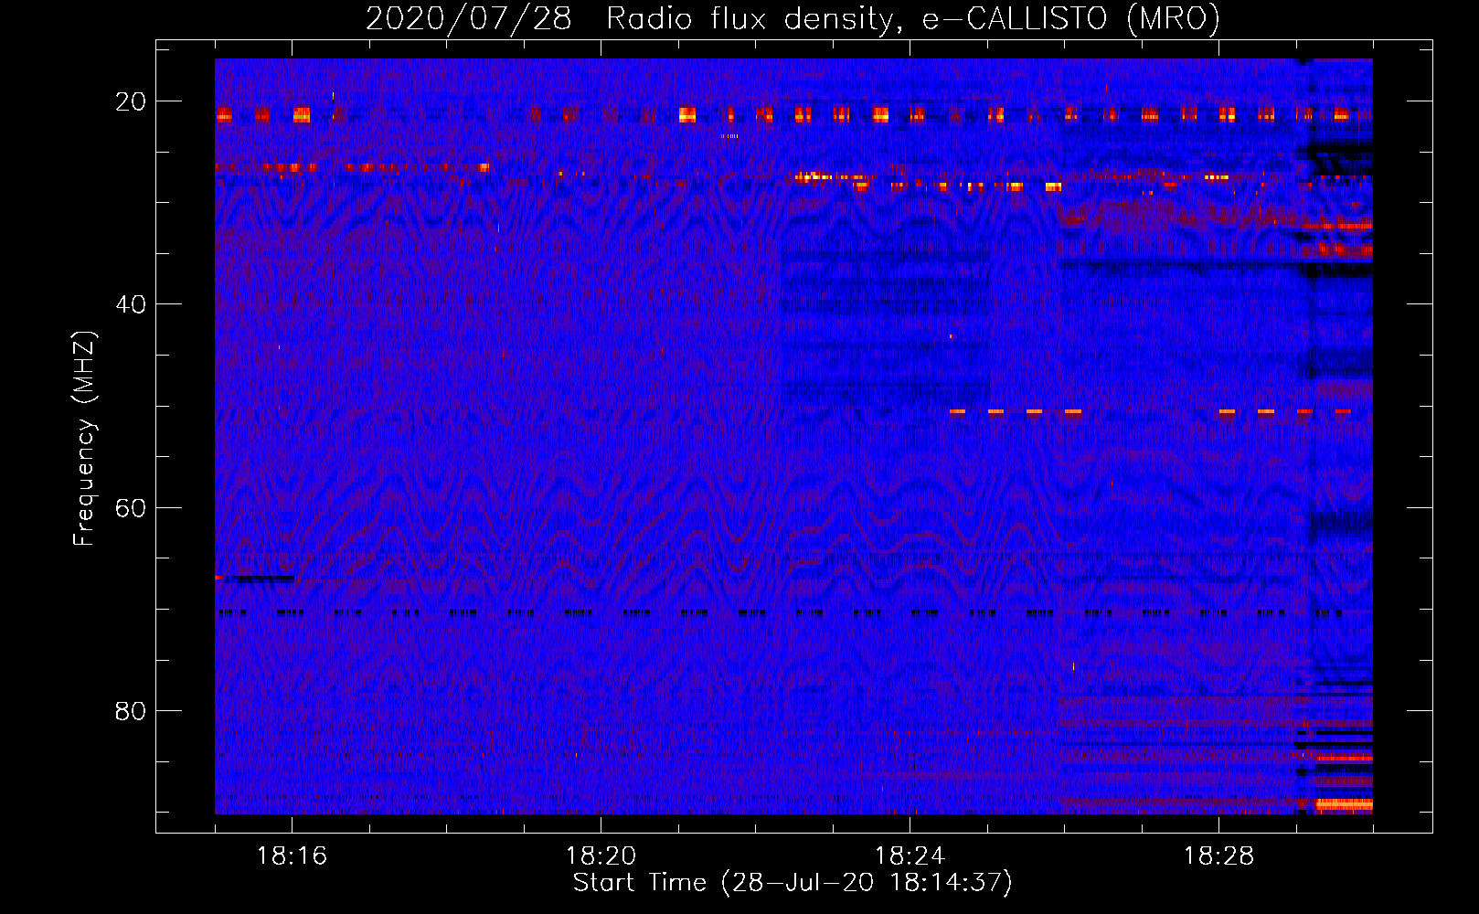This screenshot has width=1479, height=914.
Task: Click the 18:24 time tick label
Action: point(910,856)
